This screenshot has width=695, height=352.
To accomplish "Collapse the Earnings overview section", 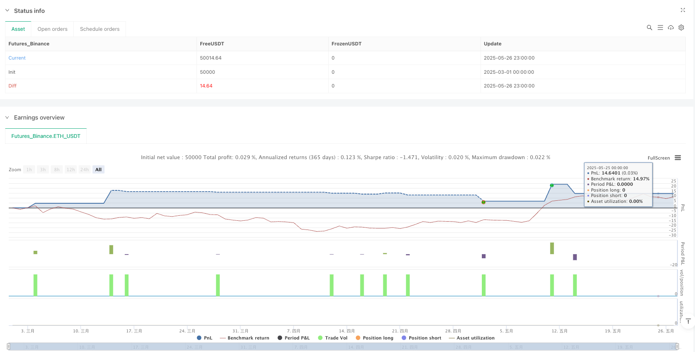I will pyautogui.click(x=7, y=117).
